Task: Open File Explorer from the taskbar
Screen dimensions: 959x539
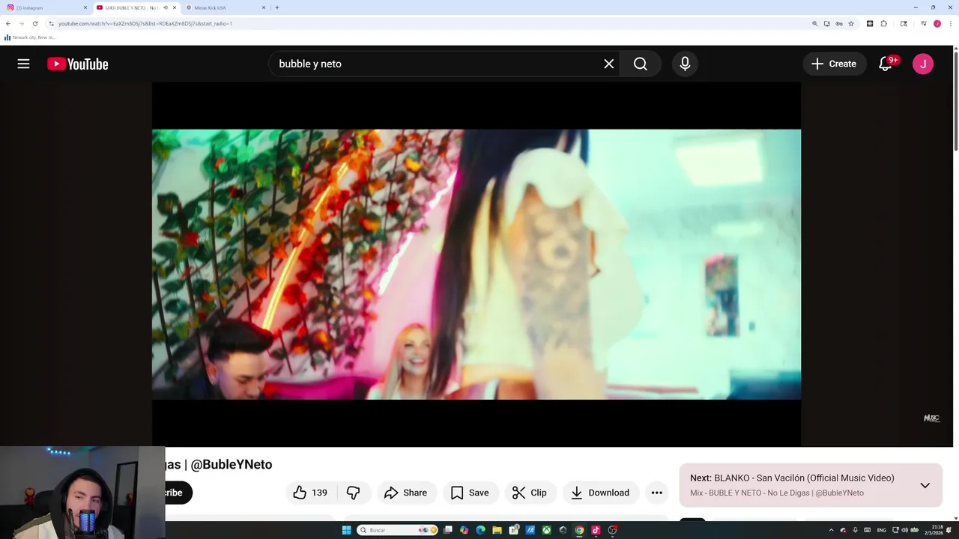Action: point(497,530)
